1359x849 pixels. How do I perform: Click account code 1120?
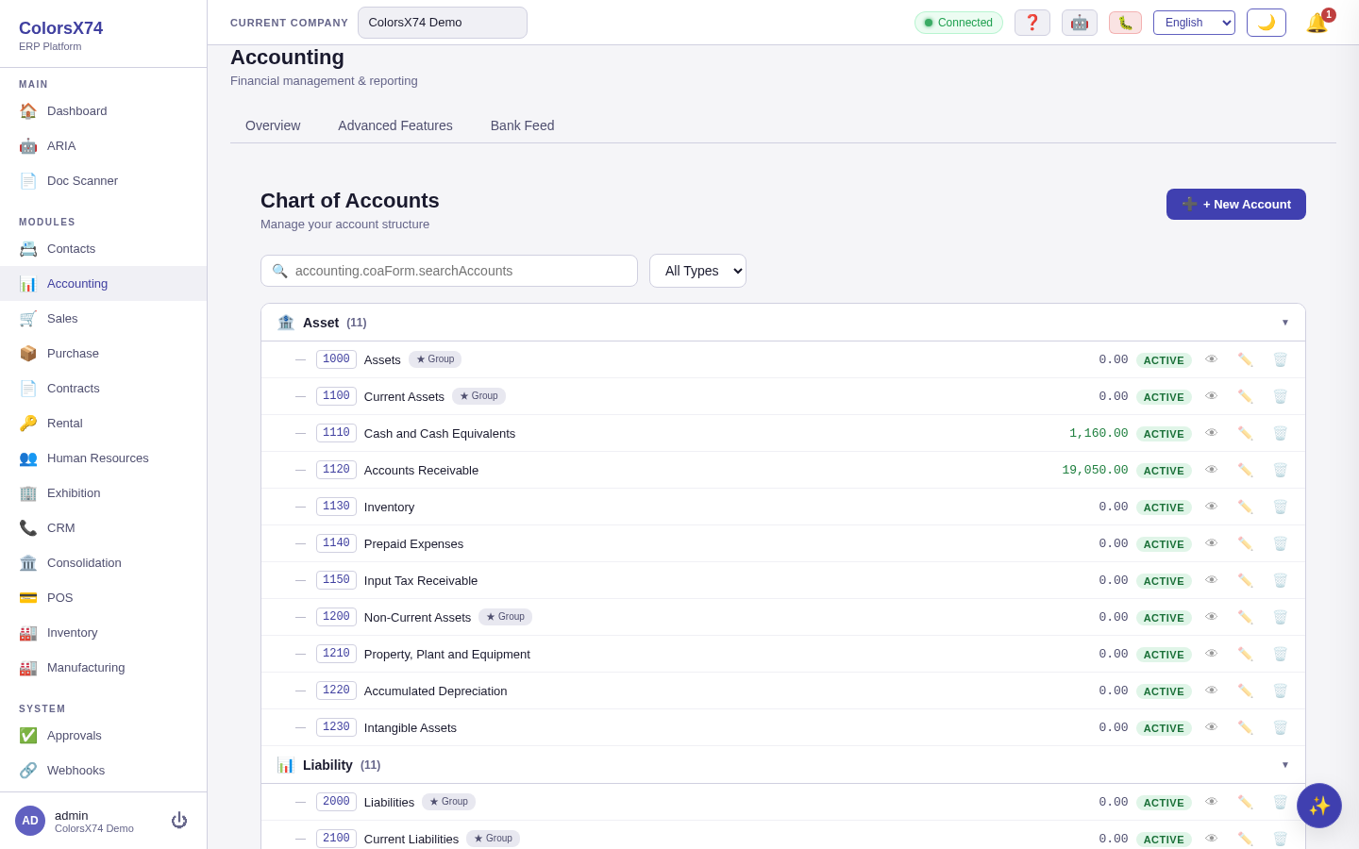click(336, 470)
